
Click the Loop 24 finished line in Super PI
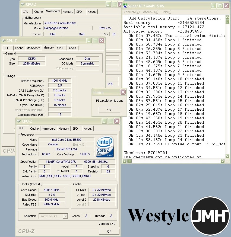pos(166,140)
